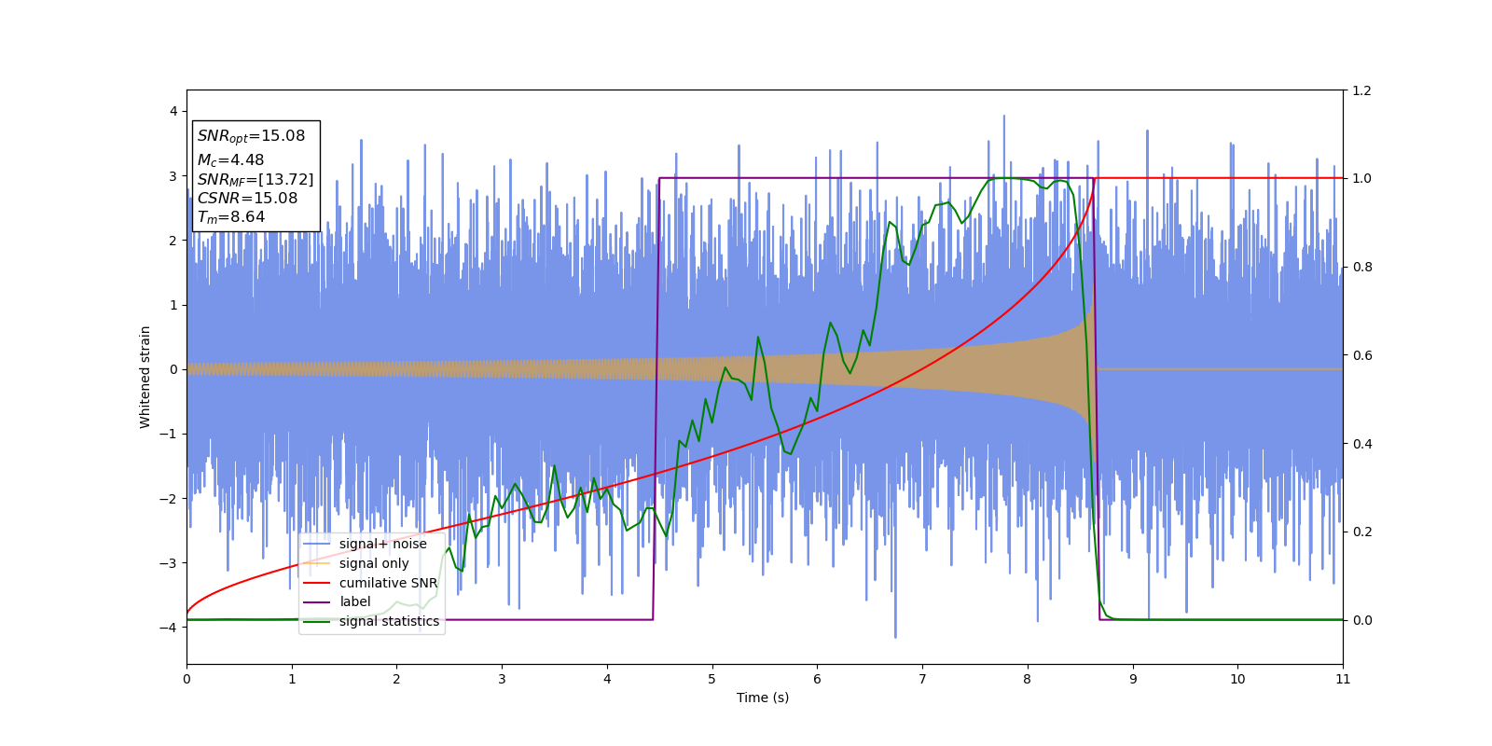Viewport: 1492px width, 746px height.
Task: Click the Mc=4.48 annotation text
Action: [230, 160]
